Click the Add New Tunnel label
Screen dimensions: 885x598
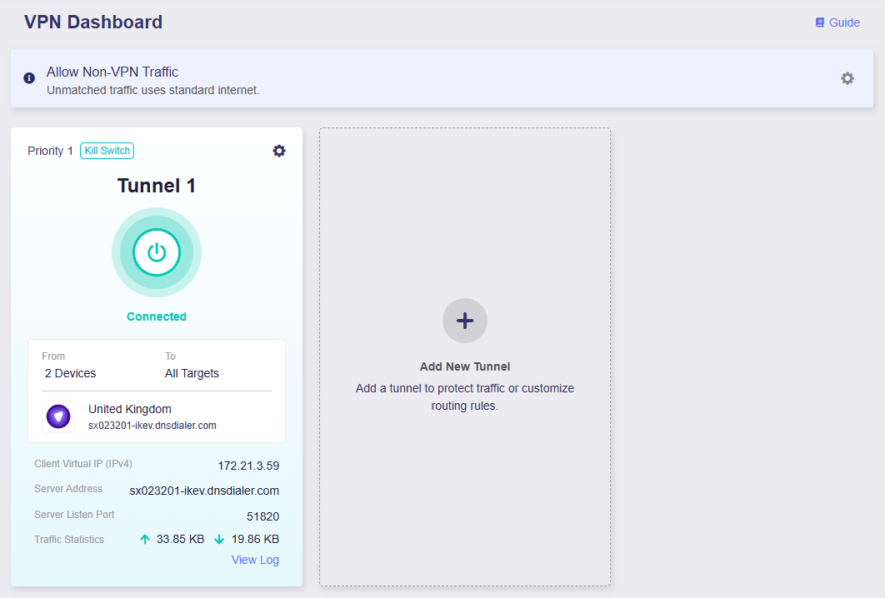(x=465, y=366)
